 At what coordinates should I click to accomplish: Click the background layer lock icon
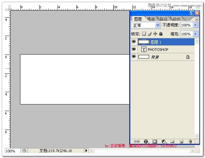[x=188, y=57]
